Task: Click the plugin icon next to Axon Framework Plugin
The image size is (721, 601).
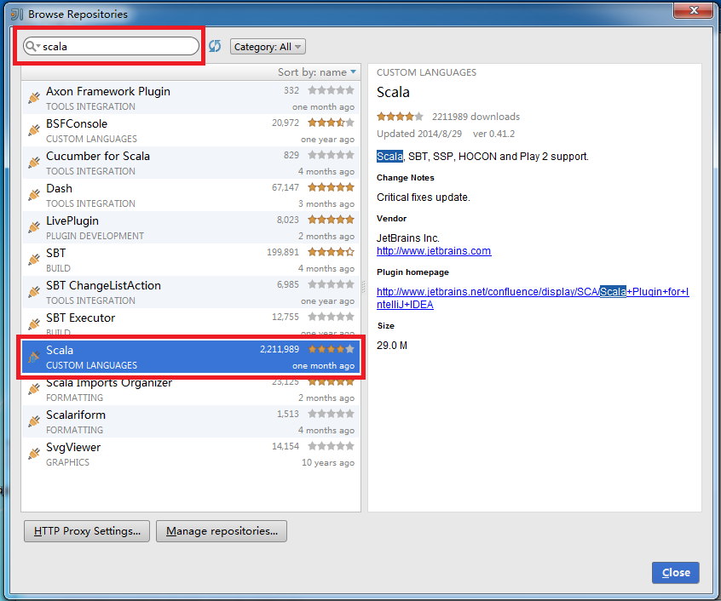Action: (34, 98)
